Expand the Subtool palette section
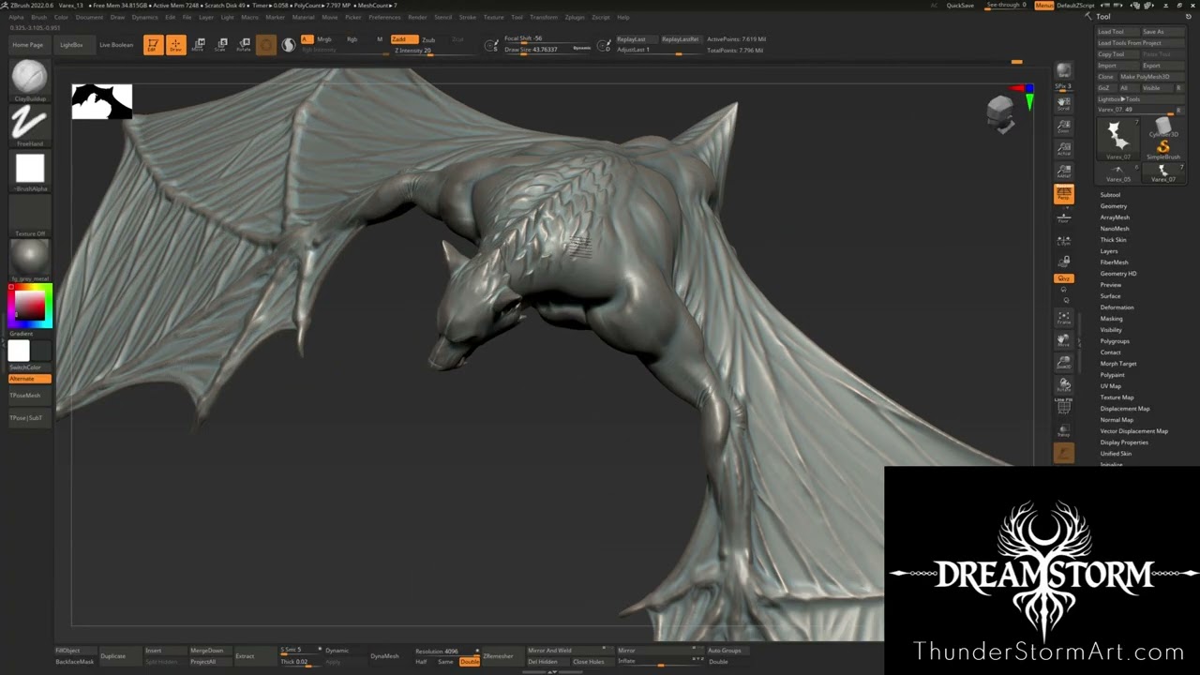1200x675 pixels. 1110,195
